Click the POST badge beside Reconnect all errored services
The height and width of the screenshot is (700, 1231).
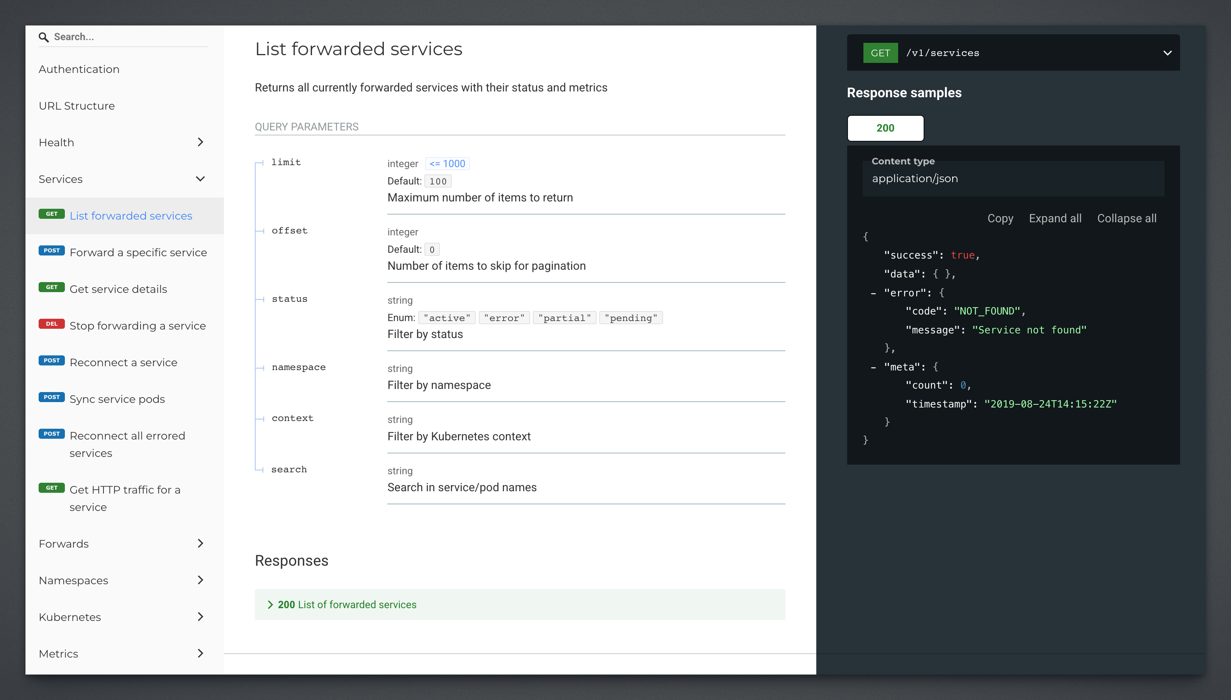click(x=51, y=433)
